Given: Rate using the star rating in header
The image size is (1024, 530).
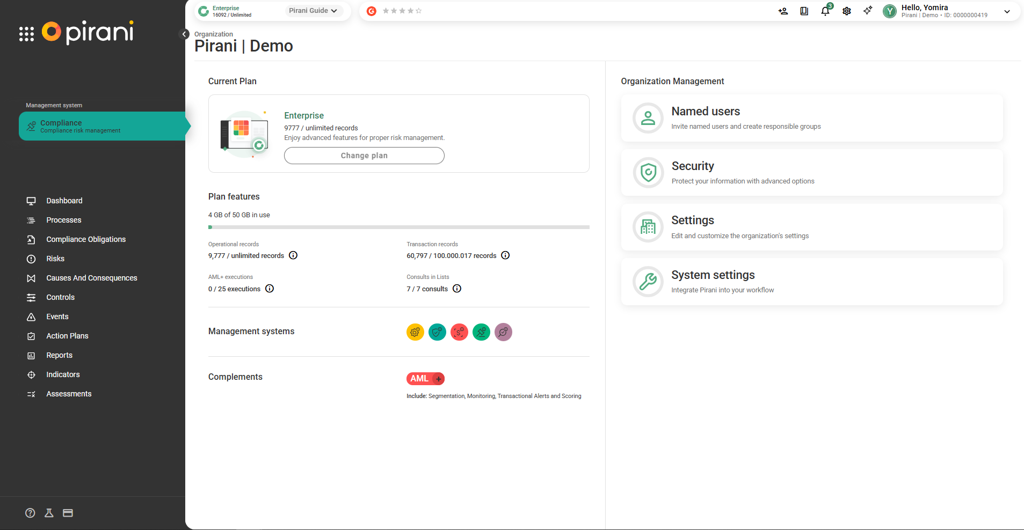Looking at the screenshot, I should tap(402, 11).
